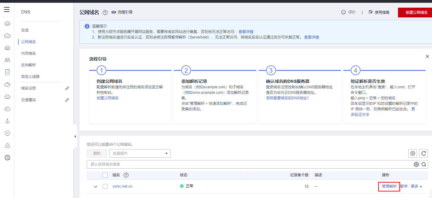The image size is (432, 198).
Task: Go to 内网域名 in the sidebar
Action: pyautogui.click(x=29, y=53)
